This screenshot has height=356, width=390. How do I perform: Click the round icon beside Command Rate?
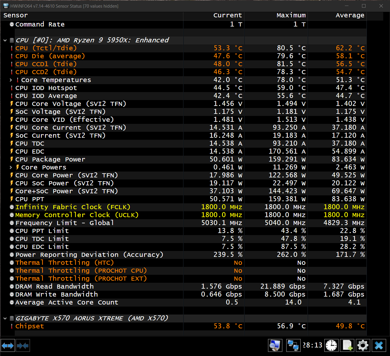point(12,24)
